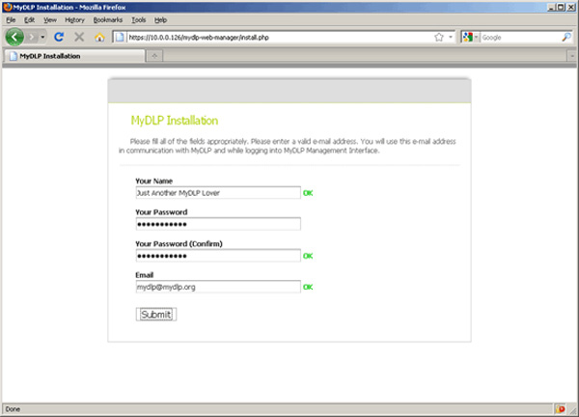The height and width of the screenshot is (417, 579).
Task: Reload the page with the Refresh icon
Action: (x=59, y=37)
